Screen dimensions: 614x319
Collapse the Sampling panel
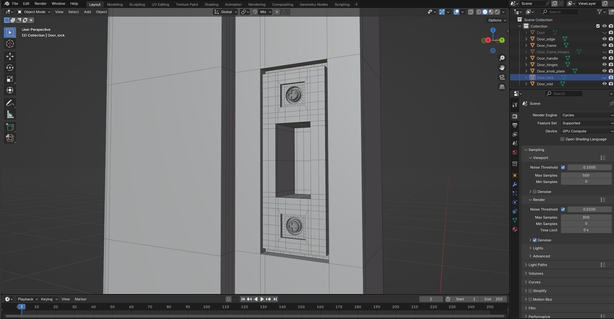click(x=536, y=150)
